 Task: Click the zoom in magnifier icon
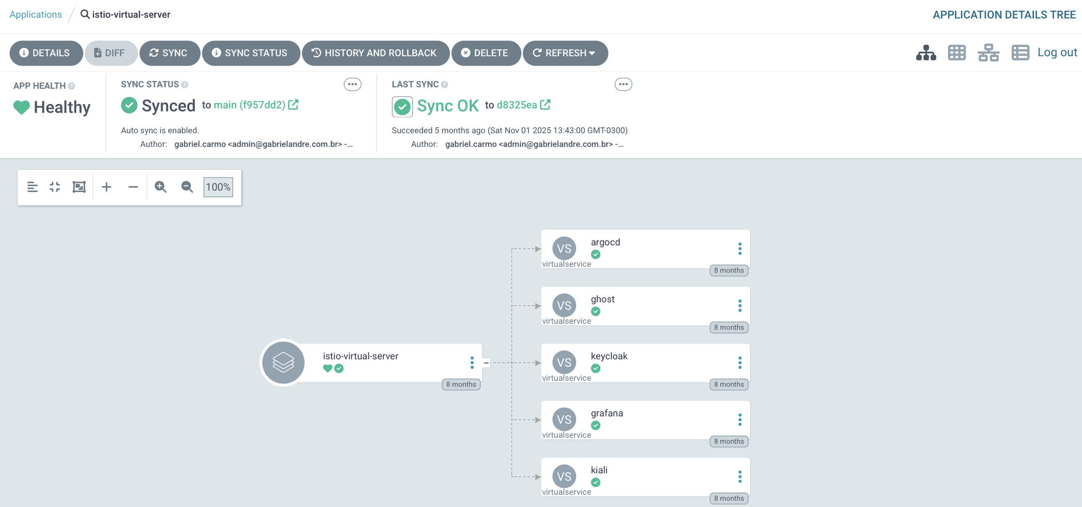click(x=161, y=187)
